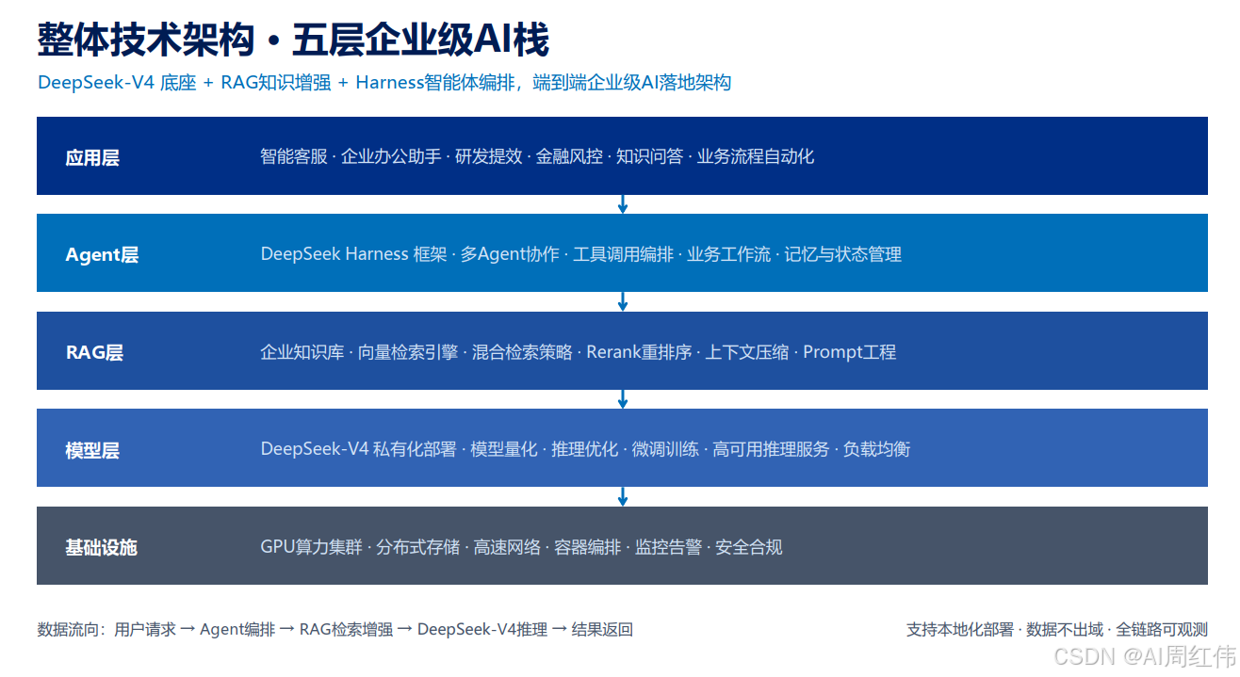
Task: Click 支持本地化部署 in the footer note
Action: click(x=960, y=630)
